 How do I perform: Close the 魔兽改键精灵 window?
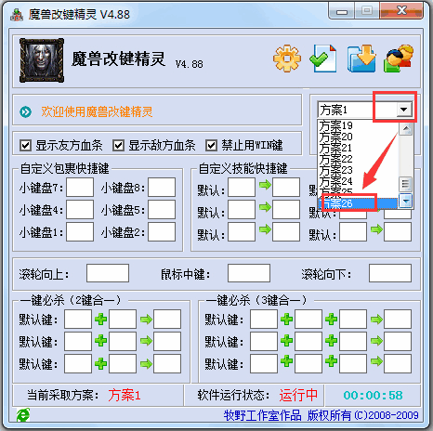pyautogui.click(x=401, y=11)
